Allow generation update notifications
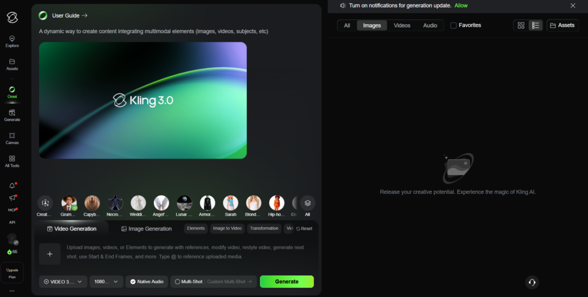The width and height of the screenshot is (588, 297). click(461, 6)
